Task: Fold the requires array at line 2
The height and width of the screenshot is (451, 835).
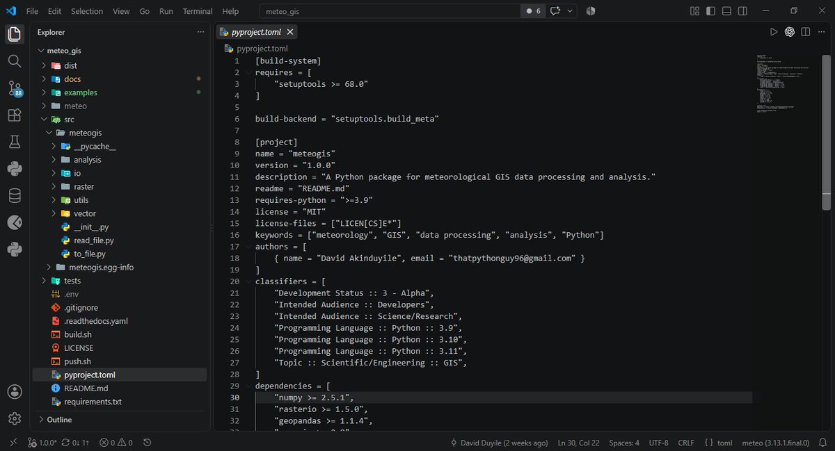Action: pyautogui.click(x=248, y=72)
